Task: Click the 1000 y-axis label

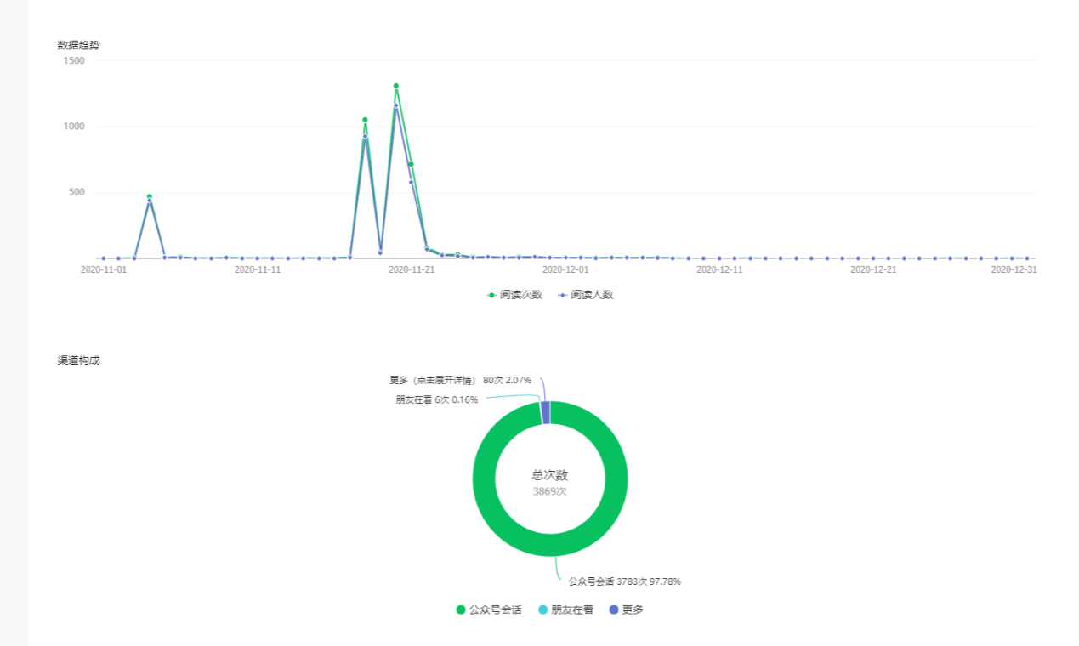Action: tap(75, 126)
